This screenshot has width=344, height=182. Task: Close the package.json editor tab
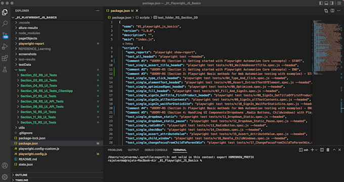[x=137, y=11]
